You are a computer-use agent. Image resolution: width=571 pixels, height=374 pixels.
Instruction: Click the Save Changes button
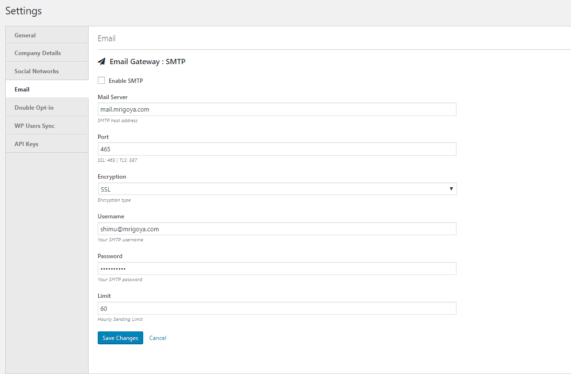point(120,338)
